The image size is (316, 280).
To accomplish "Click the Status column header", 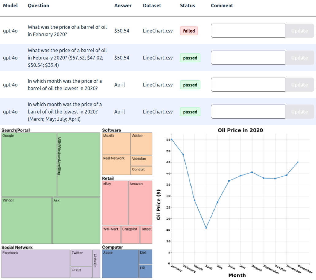I will (188, 6).
